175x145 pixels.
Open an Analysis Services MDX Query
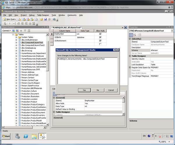tap(24, 19)
